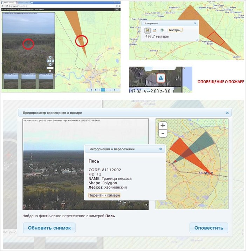The height and width of the screenshot is (251, 246).
Task: Open the Песь camera link in the intersection message
Action: (110, 216)
